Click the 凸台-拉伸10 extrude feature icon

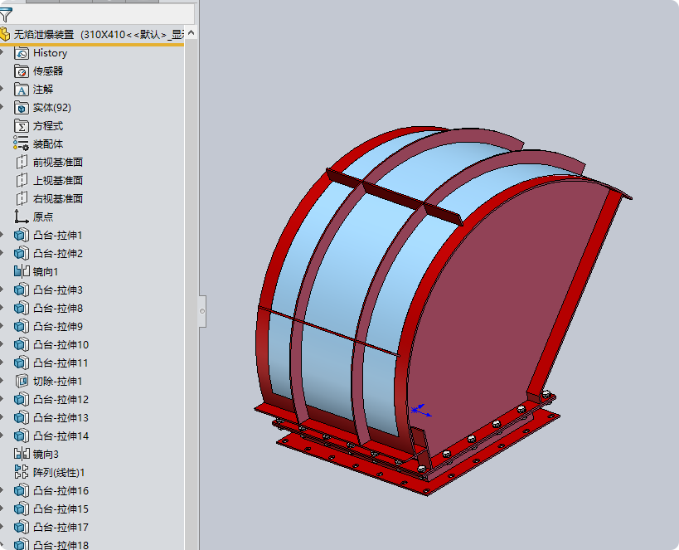pos(22,344)
